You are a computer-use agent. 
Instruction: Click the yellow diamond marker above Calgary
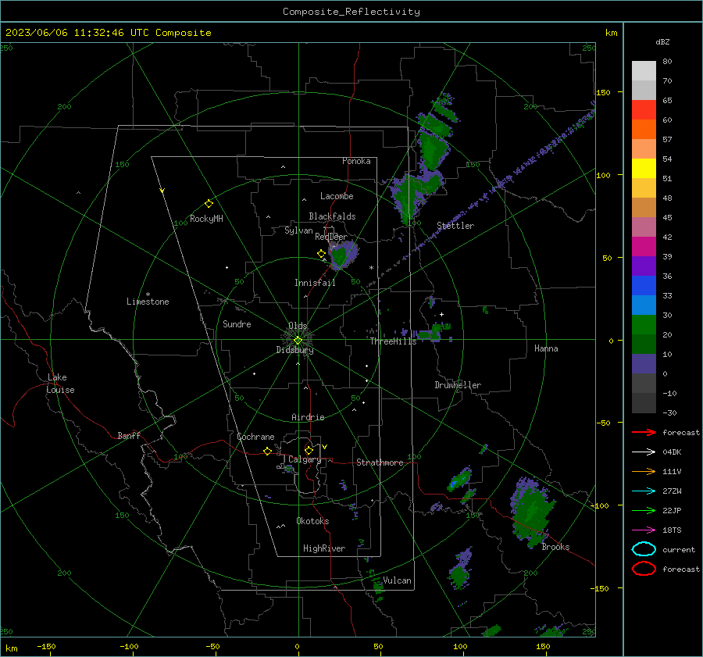(309, 450)
